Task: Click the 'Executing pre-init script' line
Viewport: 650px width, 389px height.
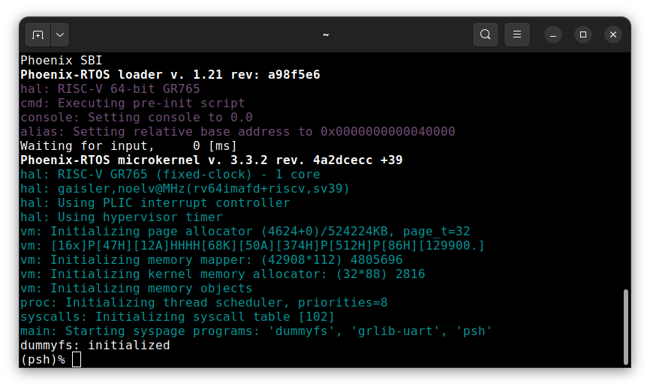Action: pyautogui.click(x=133, y=103)
